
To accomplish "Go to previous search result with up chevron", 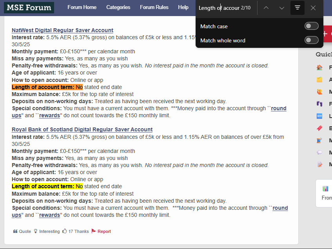I will (266, 8).
